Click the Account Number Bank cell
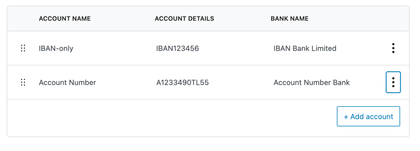The height and width of the screenshot is (151, 420). tap(312, 83)
